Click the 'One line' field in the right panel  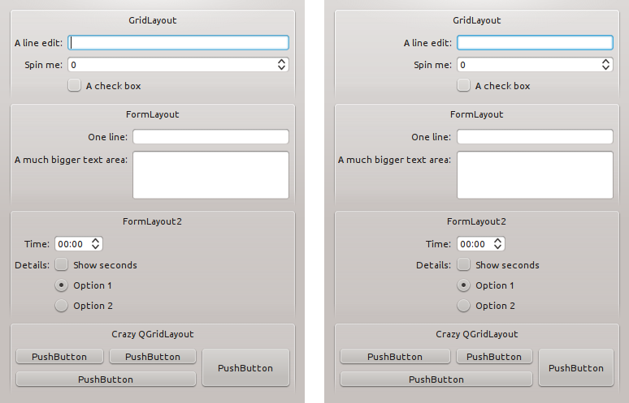pos(535,137)
